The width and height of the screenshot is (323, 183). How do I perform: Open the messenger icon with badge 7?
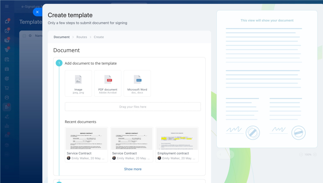(x=7, y=40)
